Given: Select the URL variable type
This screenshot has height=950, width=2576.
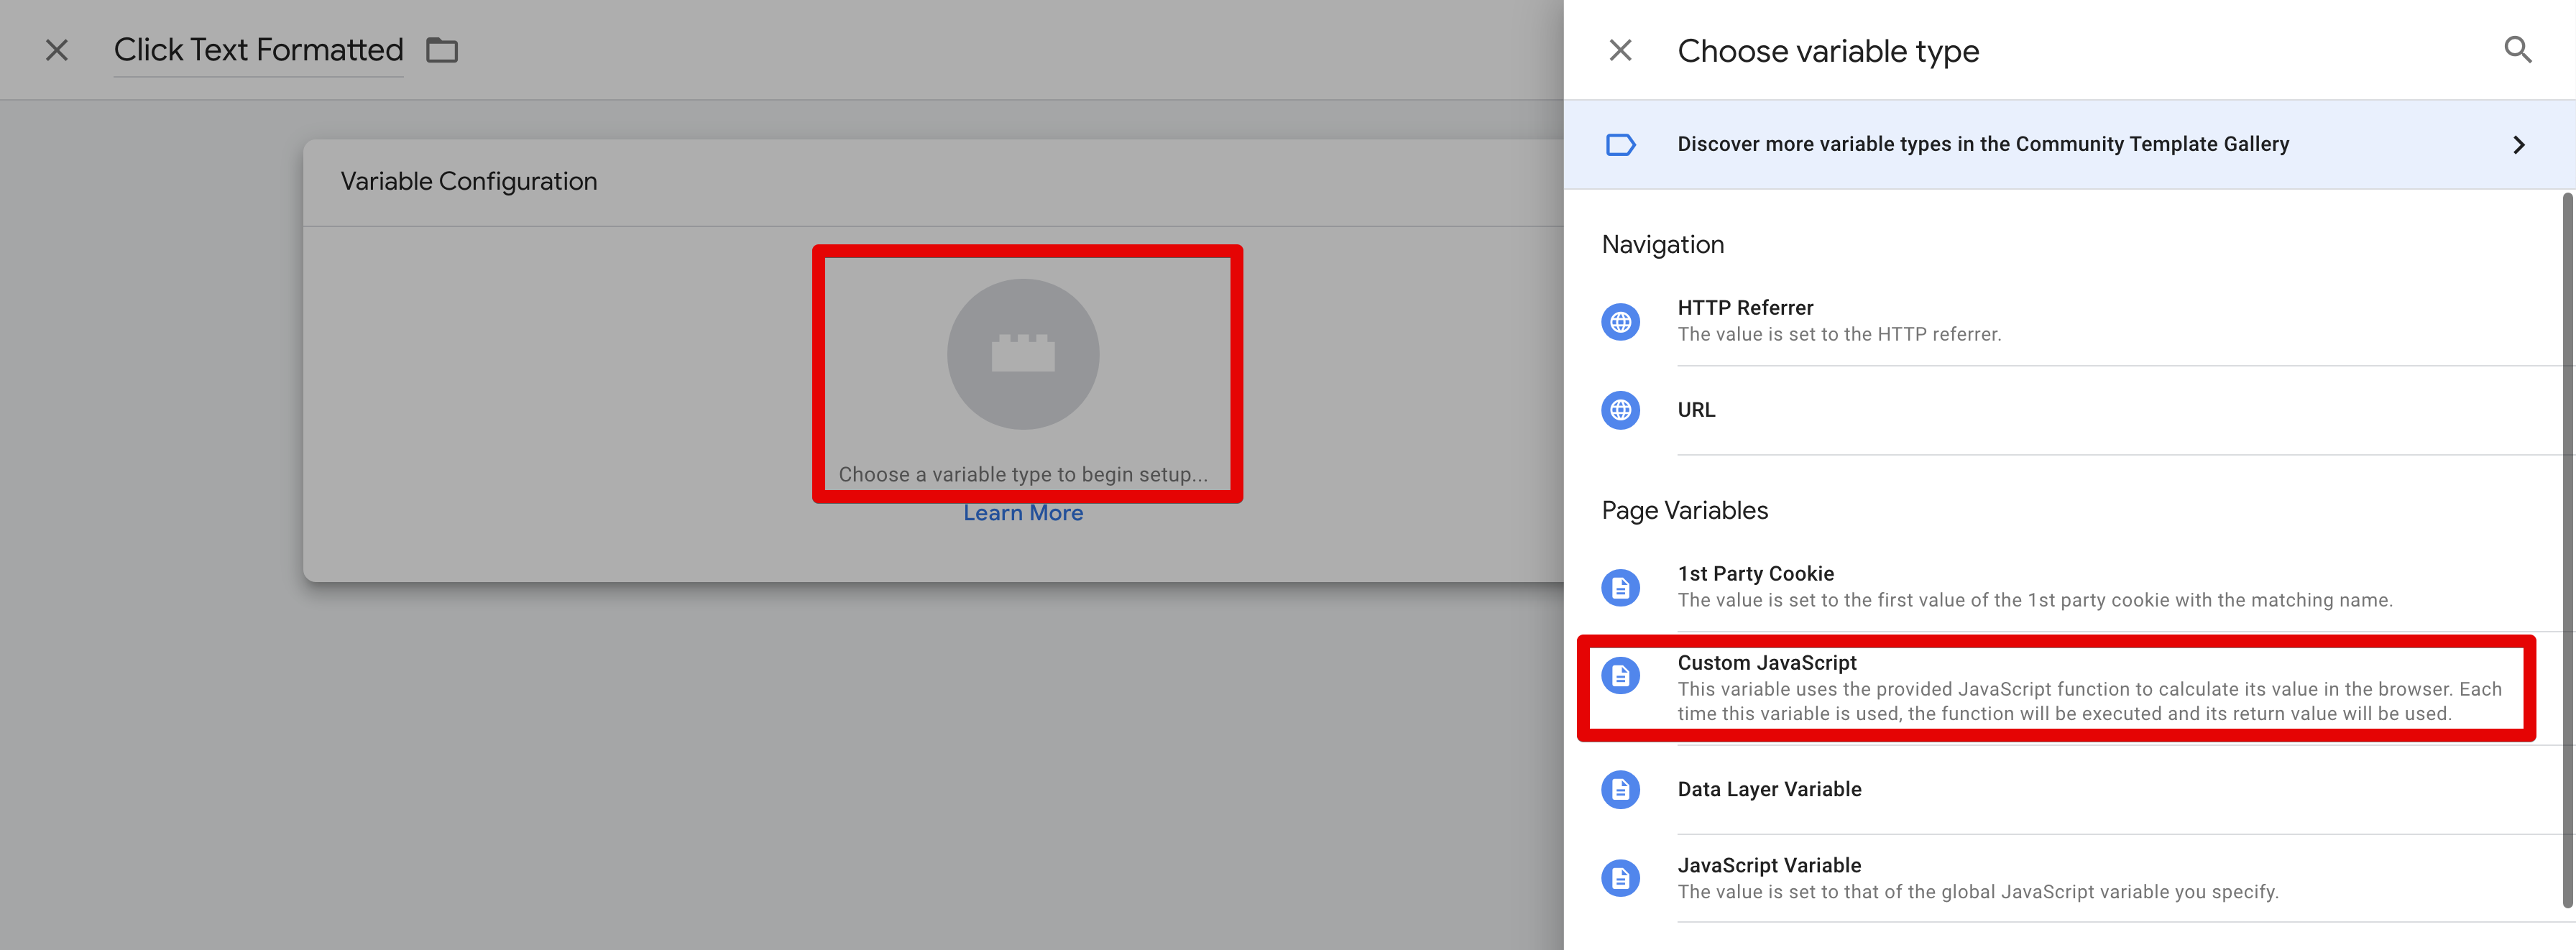Looking at the screenshot, I should [x=2069, y=410].
